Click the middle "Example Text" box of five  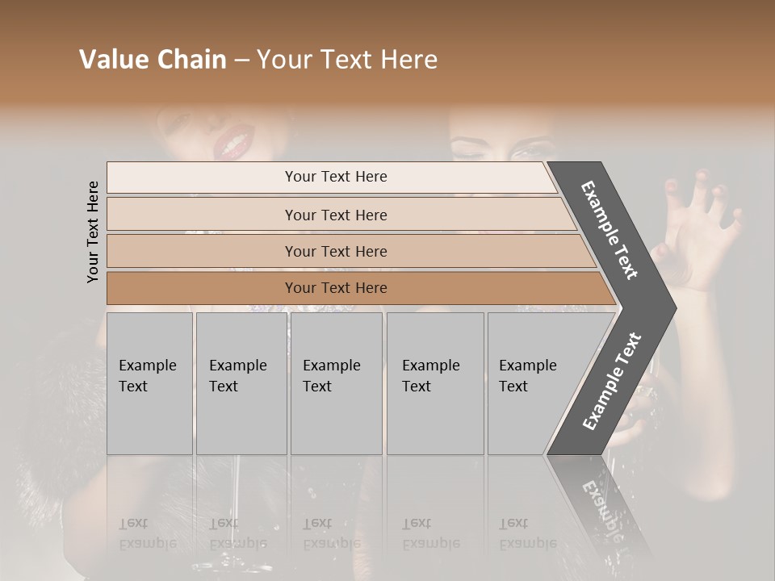pos(336,383)
